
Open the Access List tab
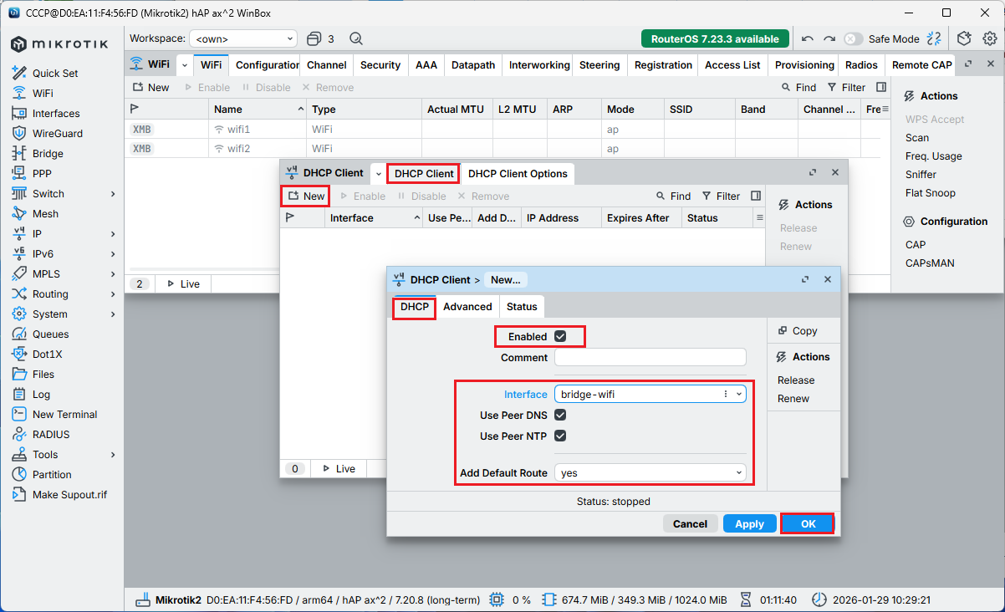coord(732,64)
